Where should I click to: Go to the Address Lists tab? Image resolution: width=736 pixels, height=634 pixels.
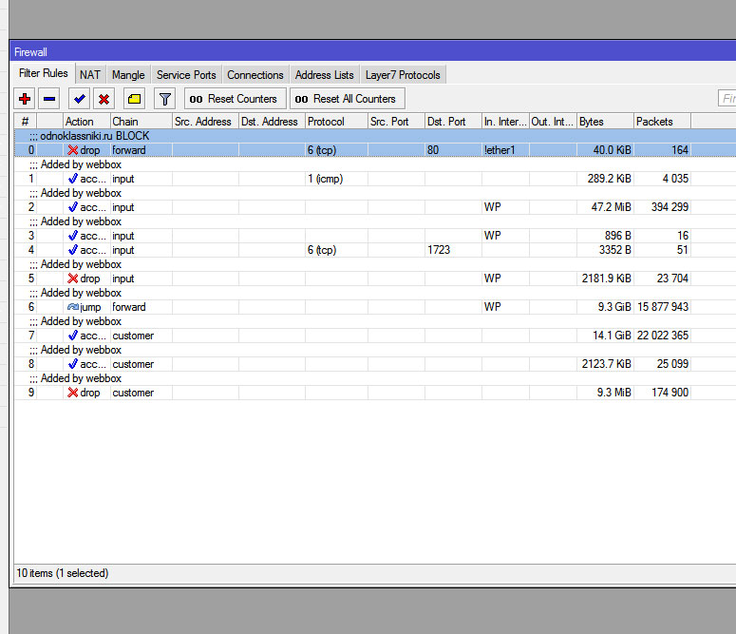[x=324, y=75]
